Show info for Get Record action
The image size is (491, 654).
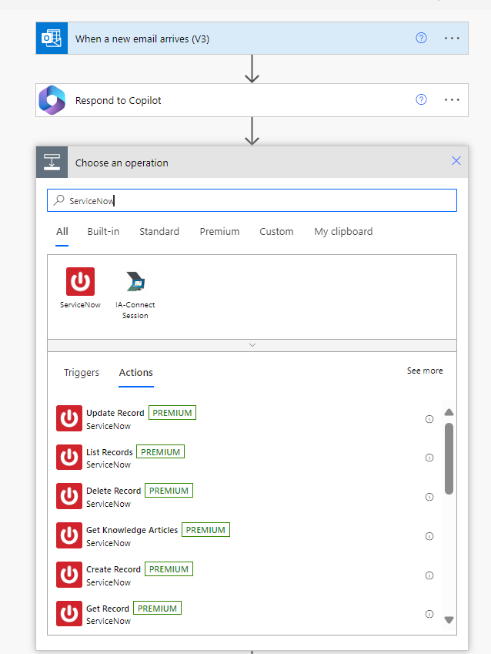tap(429, 614)
